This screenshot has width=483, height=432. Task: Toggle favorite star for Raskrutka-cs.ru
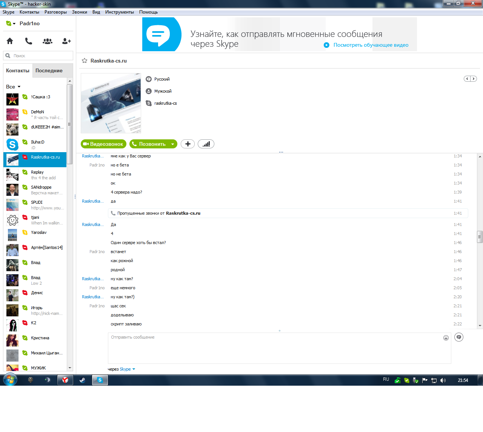coord(85,61)
